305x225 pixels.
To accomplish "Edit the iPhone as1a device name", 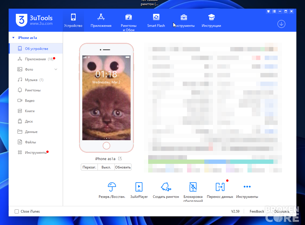I will pos(120,159).
